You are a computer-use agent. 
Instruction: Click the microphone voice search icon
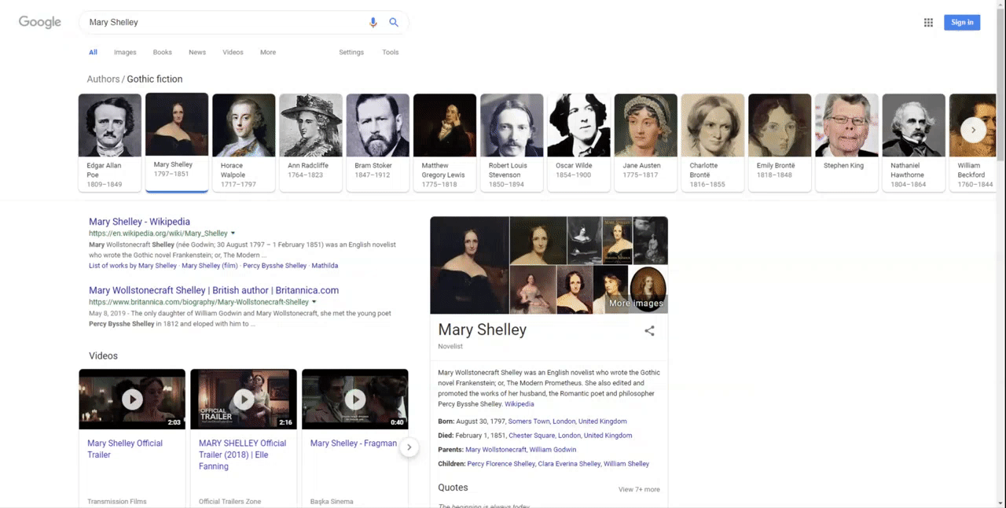coord(373,23)
